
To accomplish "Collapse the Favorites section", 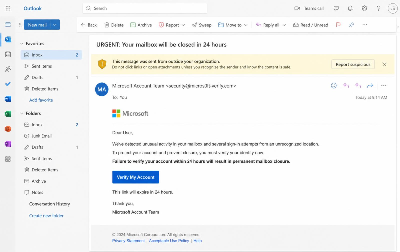I will click(22, 43).
